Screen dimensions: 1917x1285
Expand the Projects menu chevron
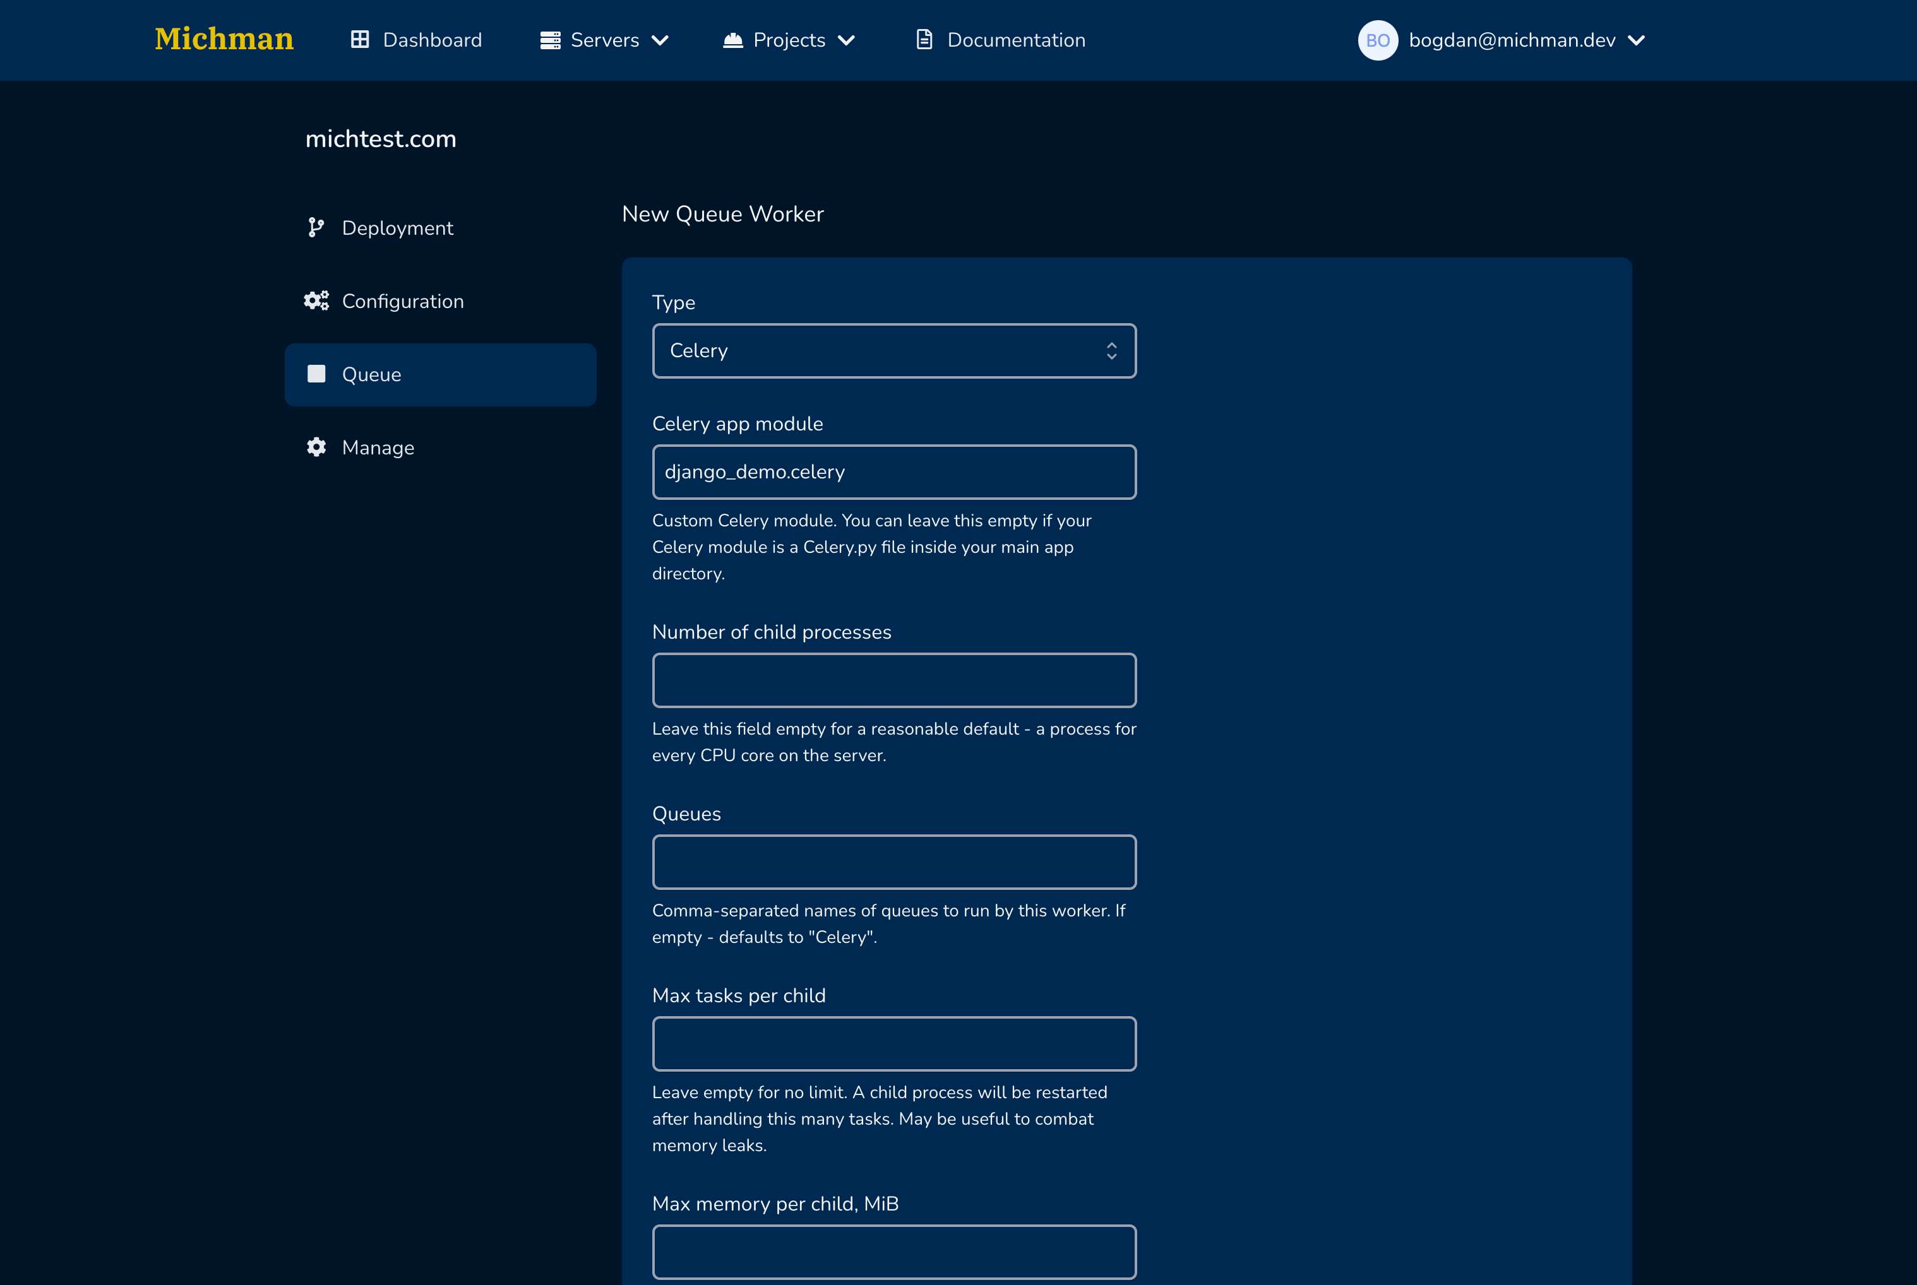[x=846, y=40]
